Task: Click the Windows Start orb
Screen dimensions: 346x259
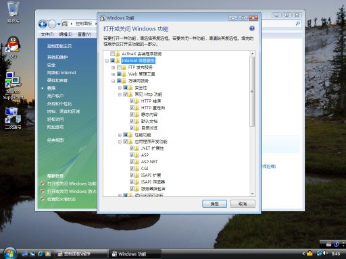Action: click(x=9, y=254)
